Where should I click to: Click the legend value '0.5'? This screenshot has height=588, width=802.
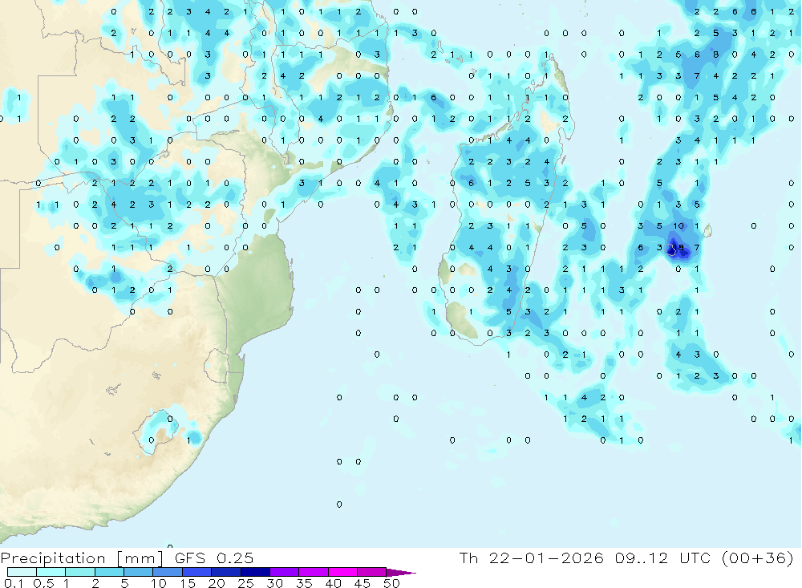point(43,583)
